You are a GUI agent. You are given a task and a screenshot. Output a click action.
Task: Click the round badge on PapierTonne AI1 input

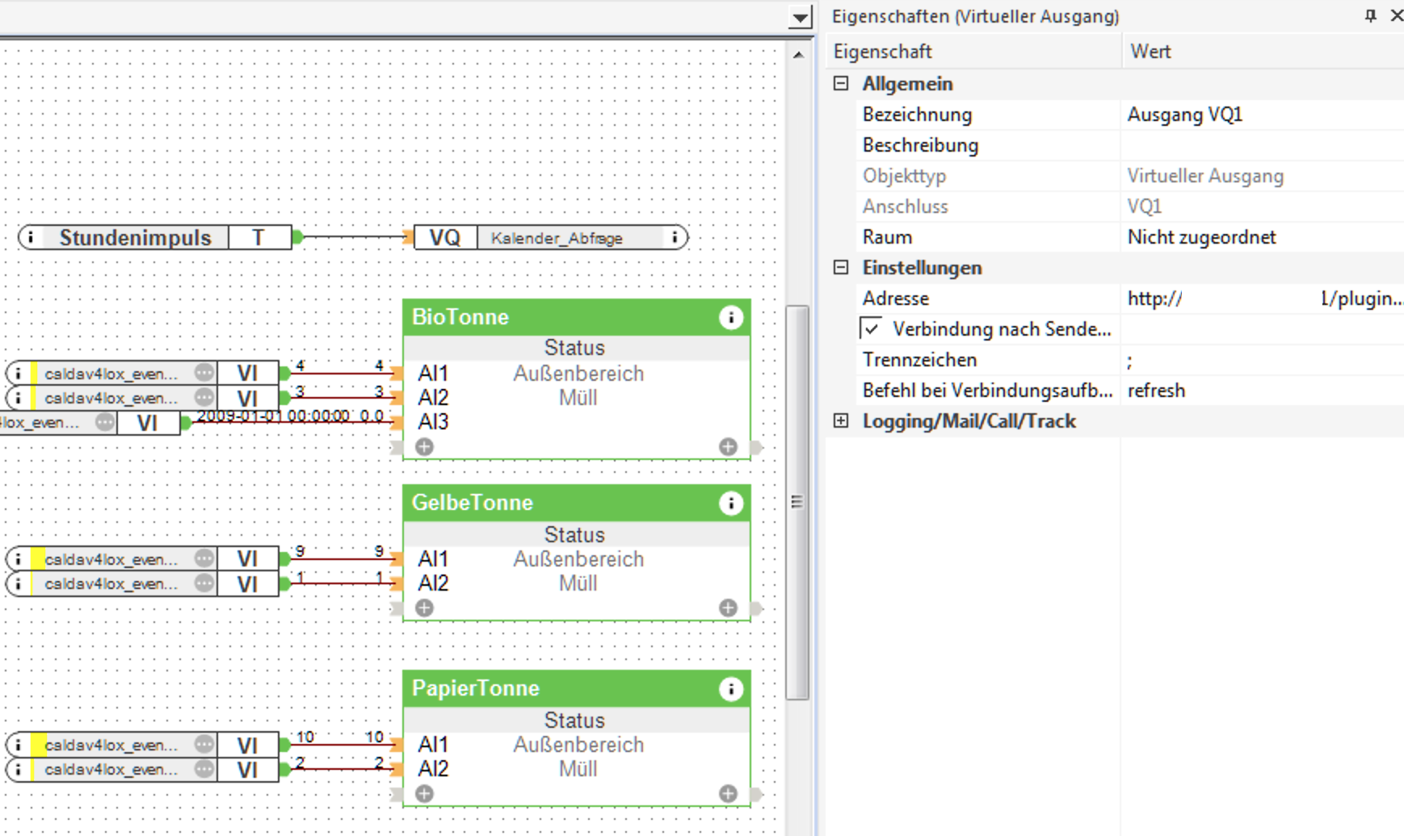[x=204, y=744]
